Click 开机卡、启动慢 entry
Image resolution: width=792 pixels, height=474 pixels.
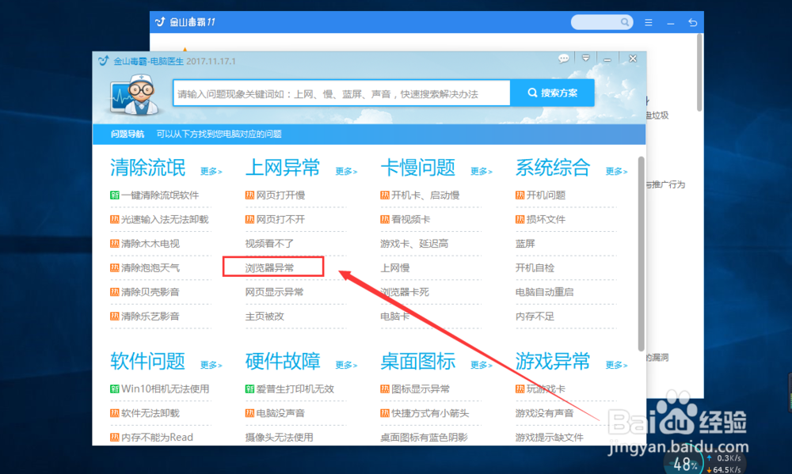click(421, 195)
